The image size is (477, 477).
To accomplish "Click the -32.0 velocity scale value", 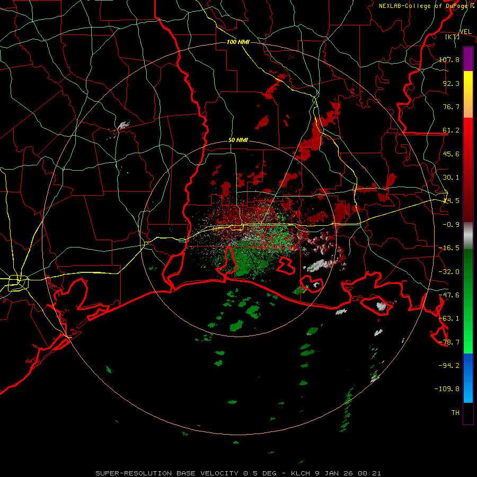I will pos(449,272).
